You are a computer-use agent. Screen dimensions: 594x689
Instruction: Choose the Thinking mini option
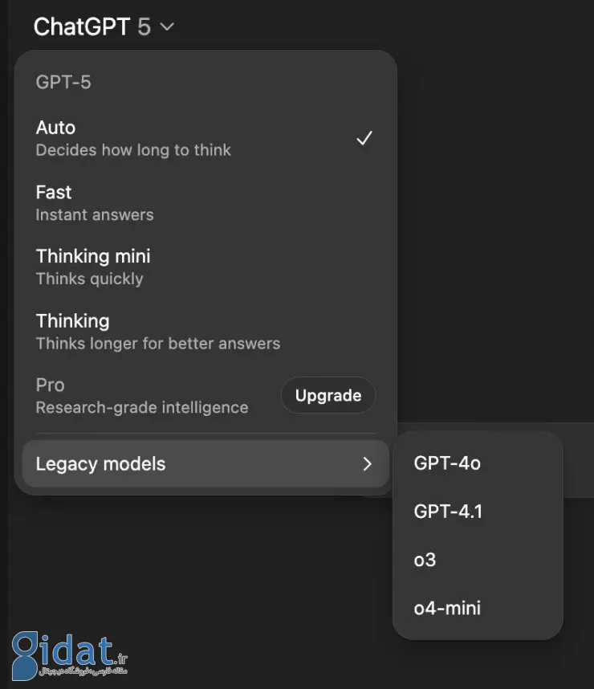[205, 267]
